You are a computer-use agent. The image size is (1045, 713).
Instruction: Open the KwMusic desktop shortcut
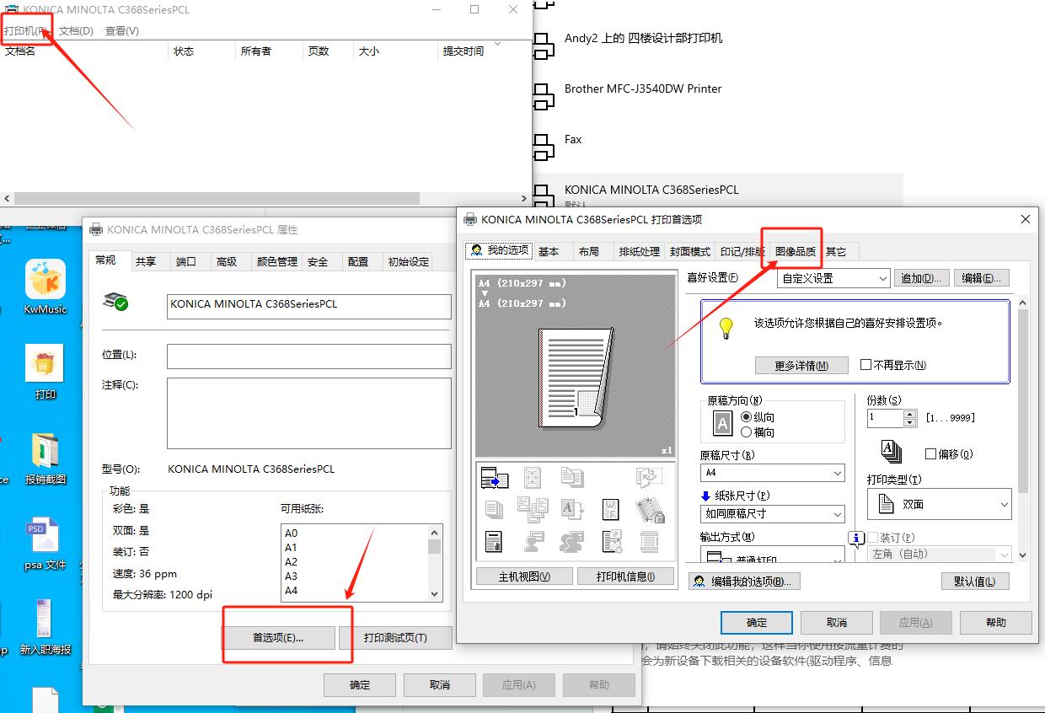pos(46,281)
